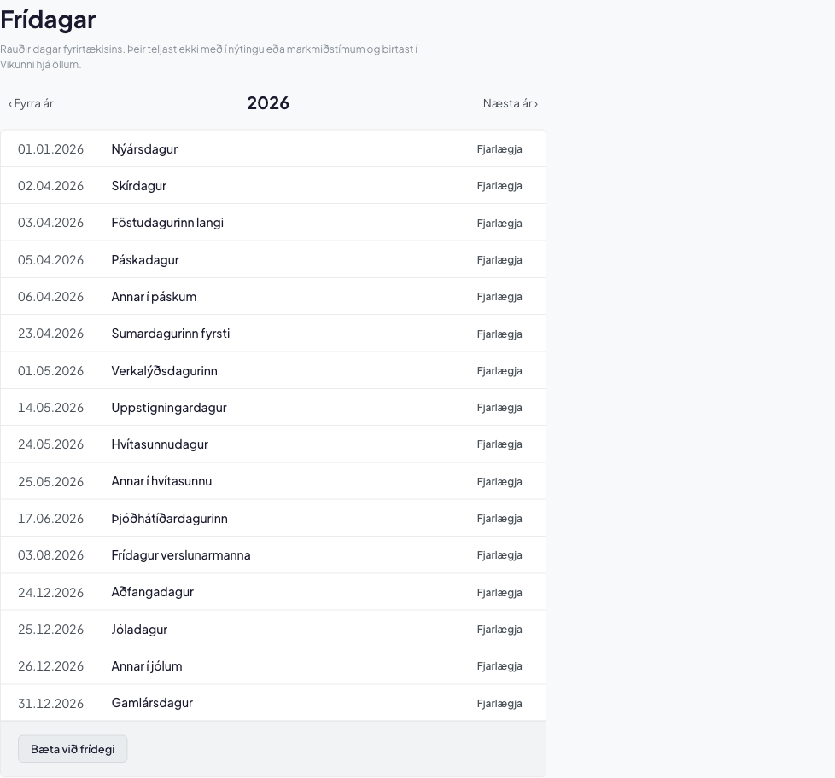Viewport: 835px width, 778px height.
Task: Click Bæta við frídegi button
Action: (73, 749)
